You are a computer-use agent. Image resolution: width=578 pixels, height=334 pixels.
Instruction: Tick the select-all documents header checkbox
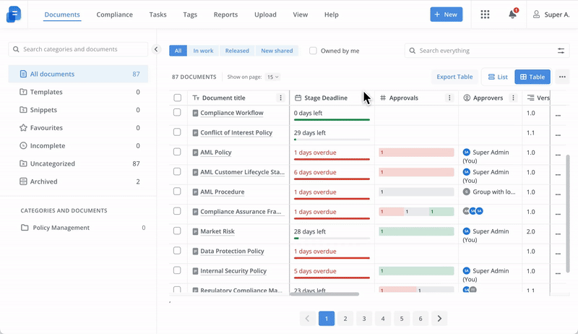click(x=178, y=98)
